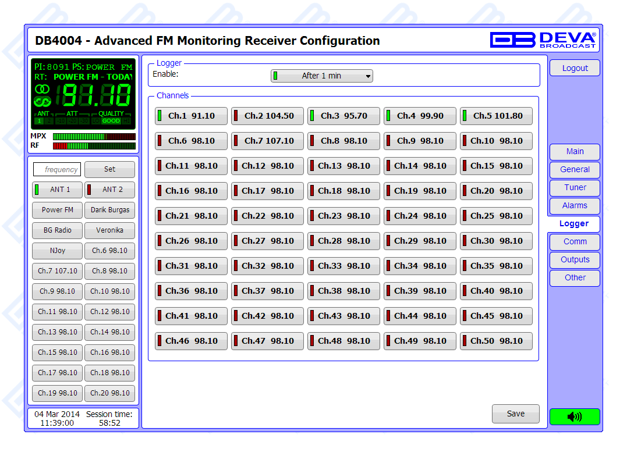Click the stereo indicator on receiver display
The height and width of the screenshot is (456, 627).
pyautogui.click(x=42, y=89)
